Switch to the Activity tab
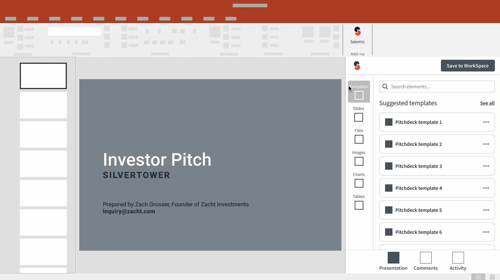Viewport: 500px width, 280px height. coord(458,261)
